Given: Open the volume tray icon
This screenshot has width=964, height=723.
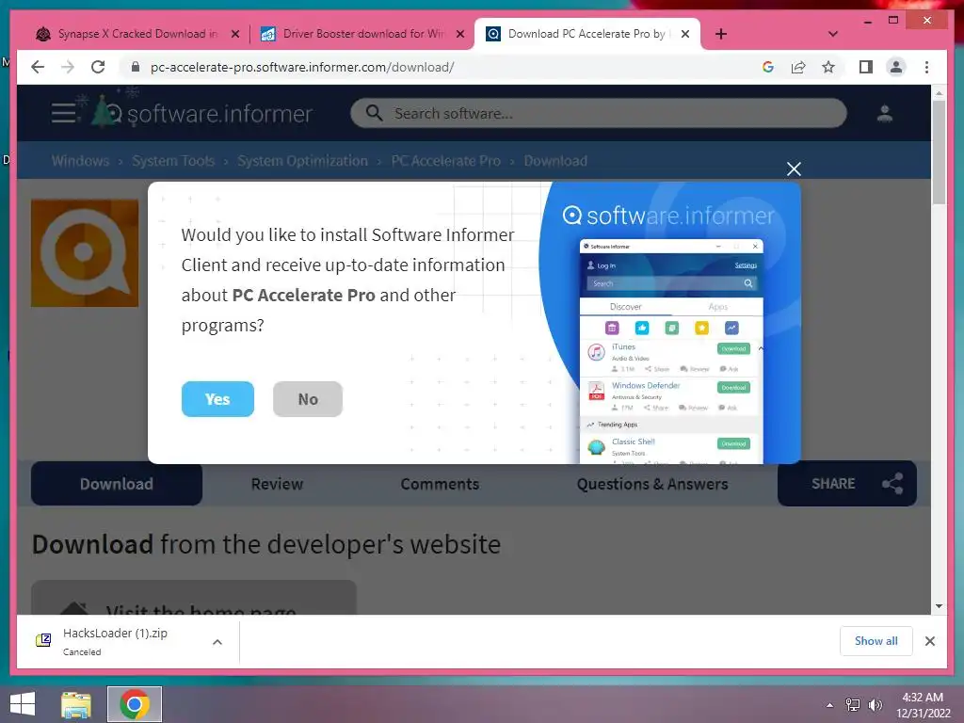Looking at the screenshot, I should [x=876, y=704].
